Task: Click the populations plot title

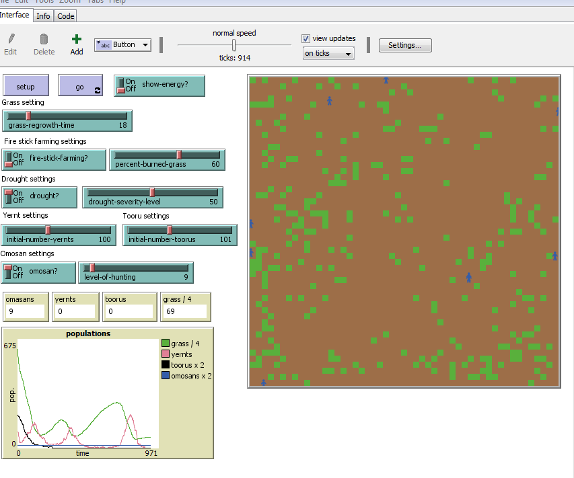Action: coord(88,333)
